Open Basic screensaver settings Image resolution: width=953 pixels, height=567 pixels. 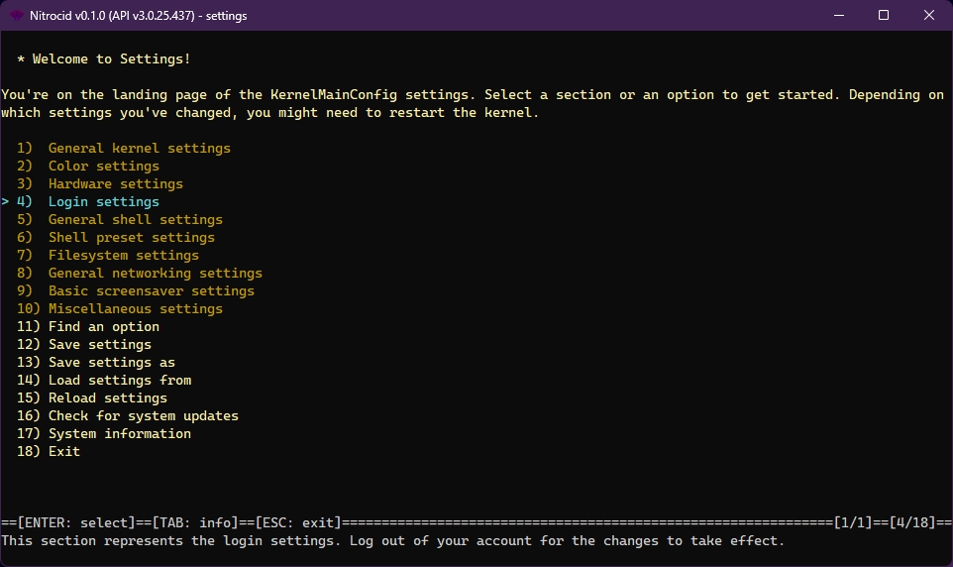click(x=151, y=290)
